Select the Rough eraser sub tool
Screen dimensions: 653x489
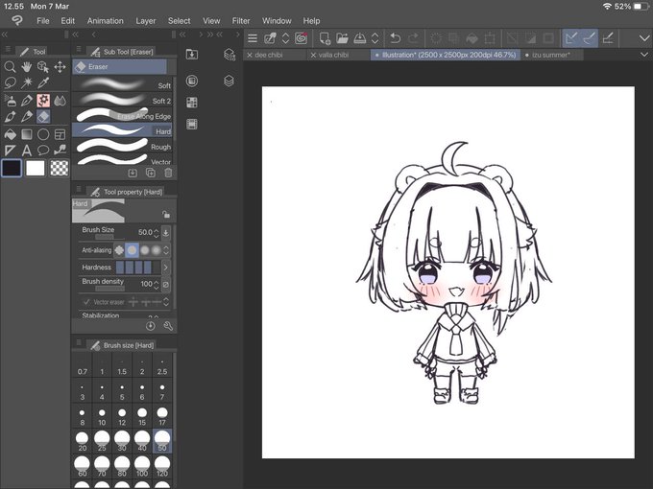click(x=123, y=147)
